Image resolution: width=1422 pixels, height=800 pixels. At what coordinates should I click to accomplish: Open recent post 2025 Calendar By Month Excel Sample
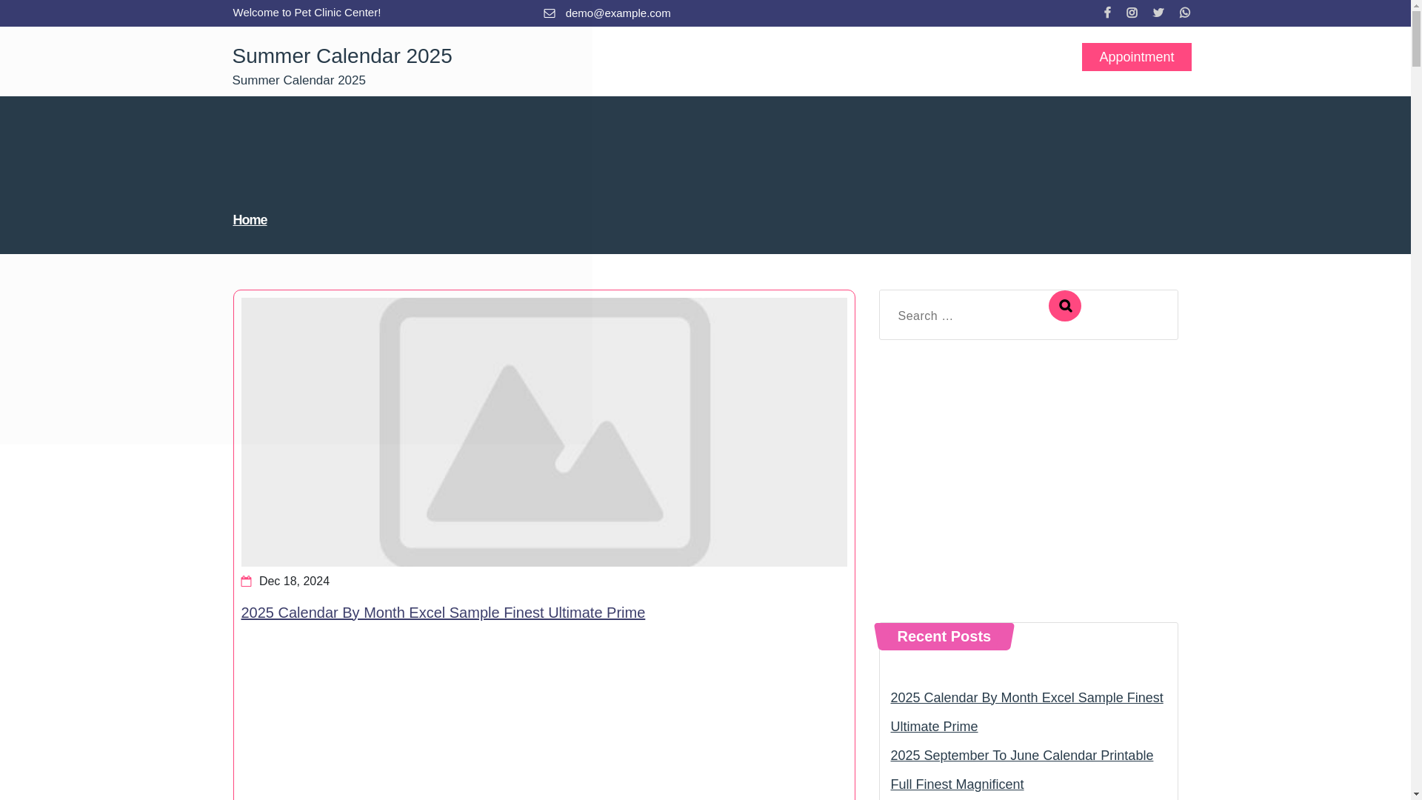(1027, 712)
